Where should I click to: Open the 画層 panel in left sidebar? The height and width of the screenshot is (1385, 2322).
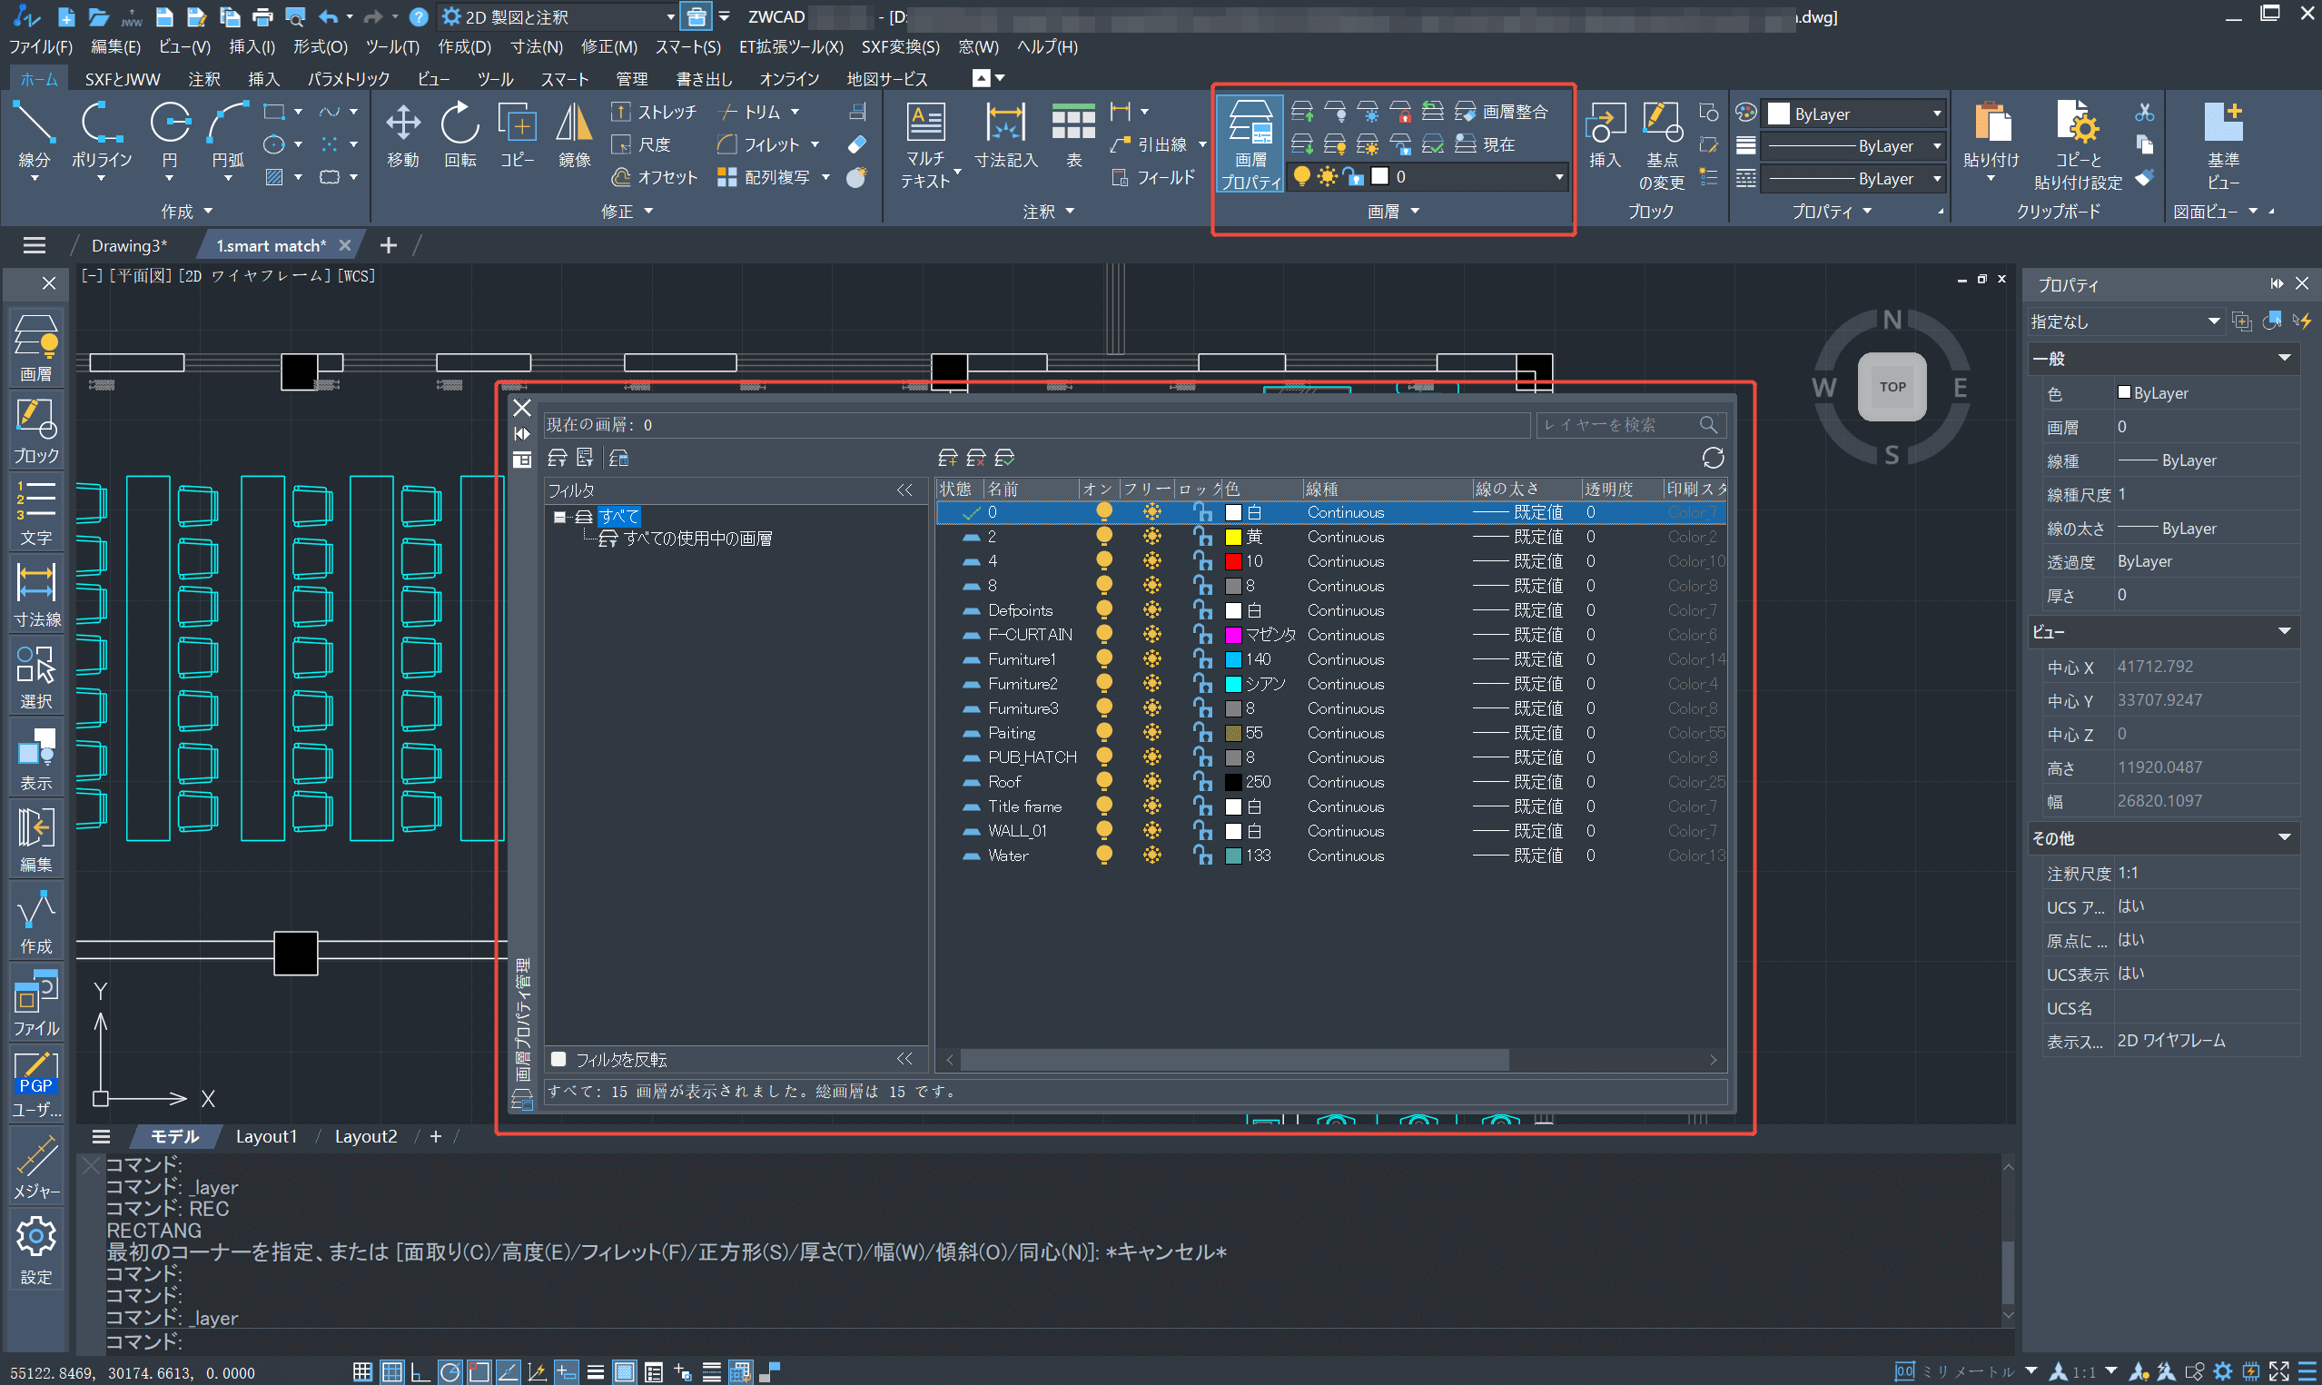pos(36,348)
